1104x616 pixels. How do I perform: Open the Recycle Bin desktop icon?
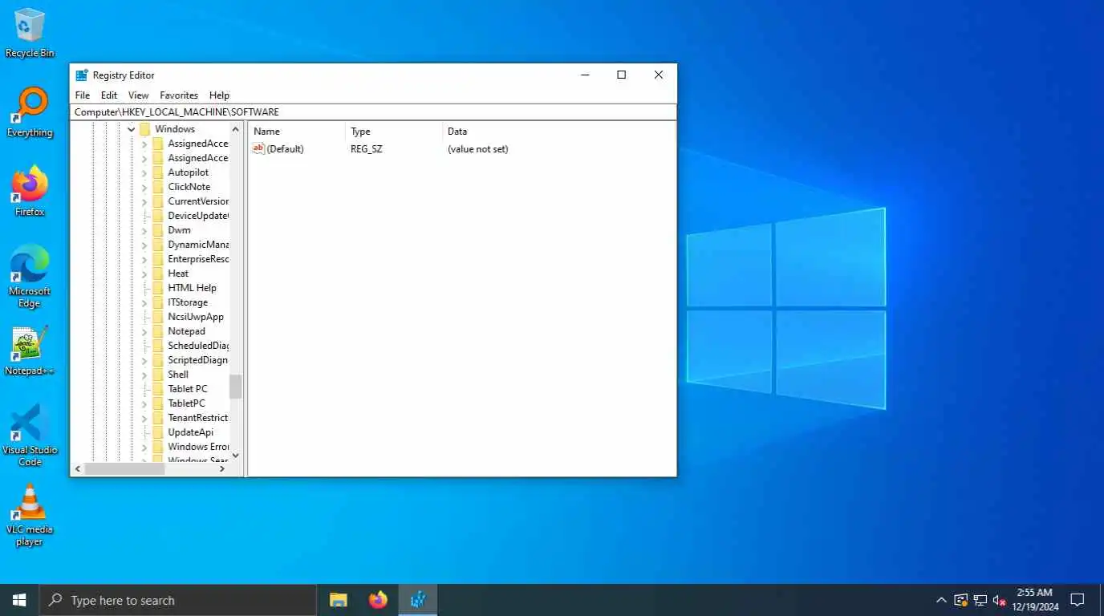[30, 32]
